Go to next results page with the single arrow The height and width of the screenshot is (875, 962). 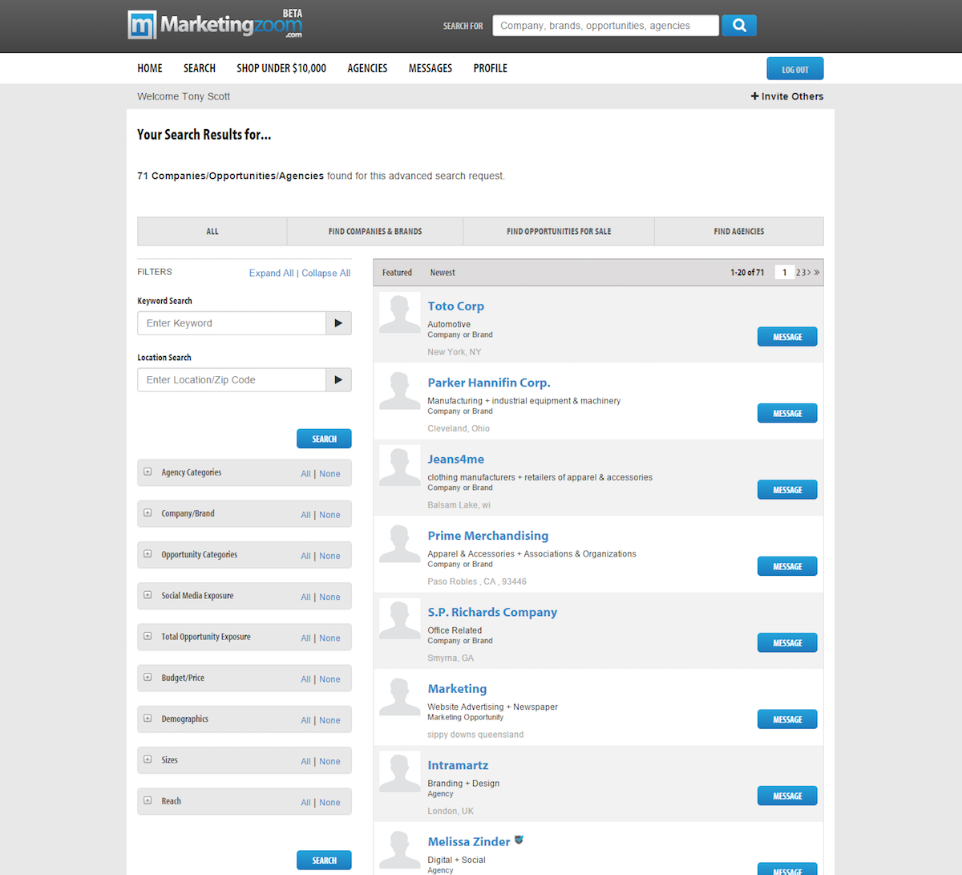(809, 273)
